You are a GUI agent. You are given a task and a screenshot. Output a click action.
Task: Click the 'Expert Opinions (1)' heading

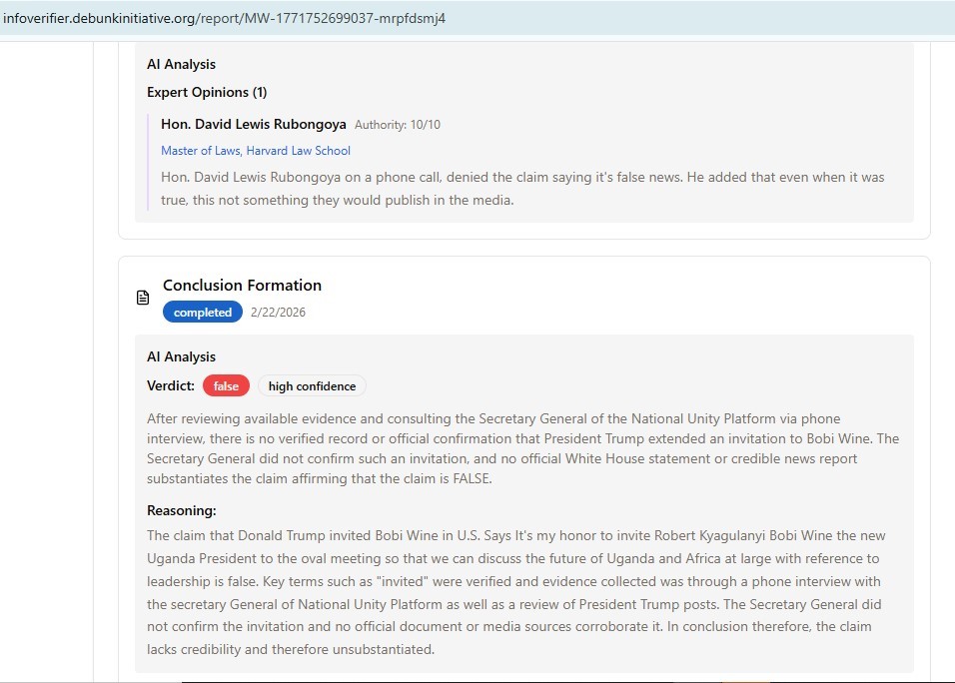pos(207,92)
